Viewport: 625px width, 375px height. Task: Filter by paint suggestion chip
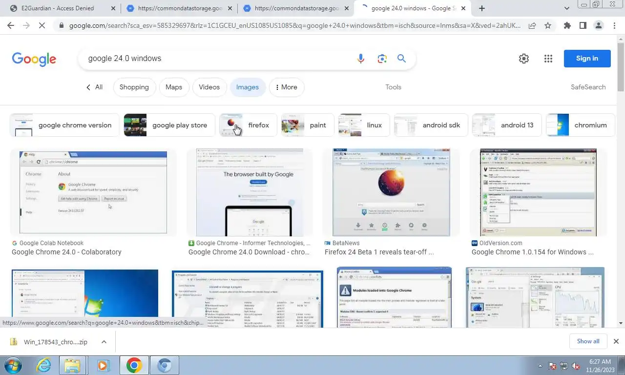[x=308, y=125]
